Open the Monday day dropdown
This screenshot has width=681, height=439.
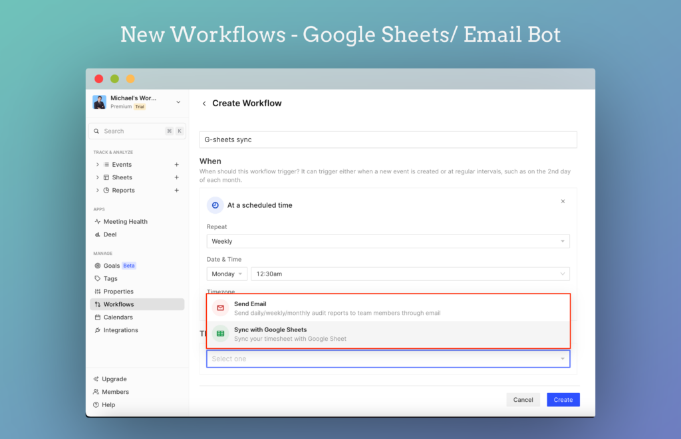click(x=227, y=274)
